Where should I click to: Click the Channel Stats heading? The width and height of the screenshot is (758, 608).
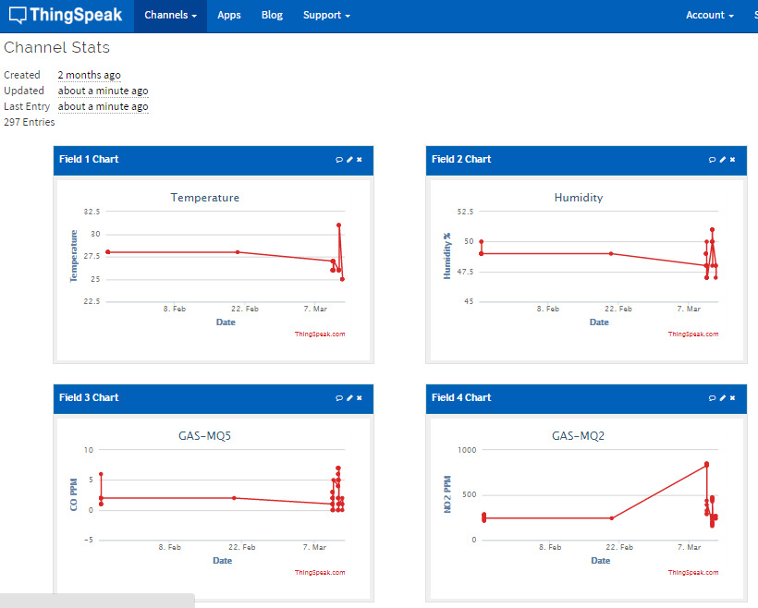tap(57, 47)
